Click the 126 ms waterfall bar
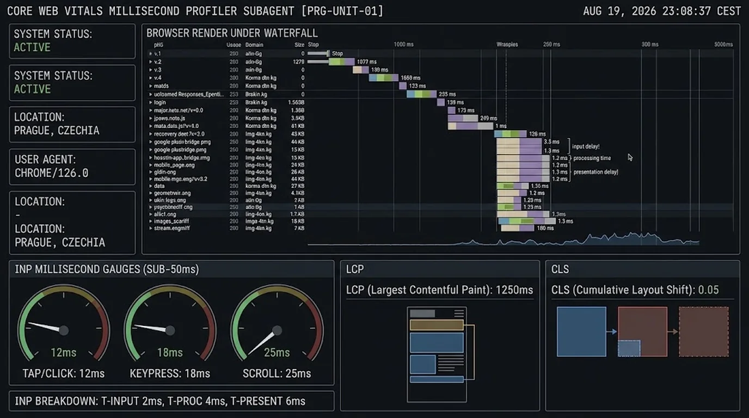 [511, 134]
